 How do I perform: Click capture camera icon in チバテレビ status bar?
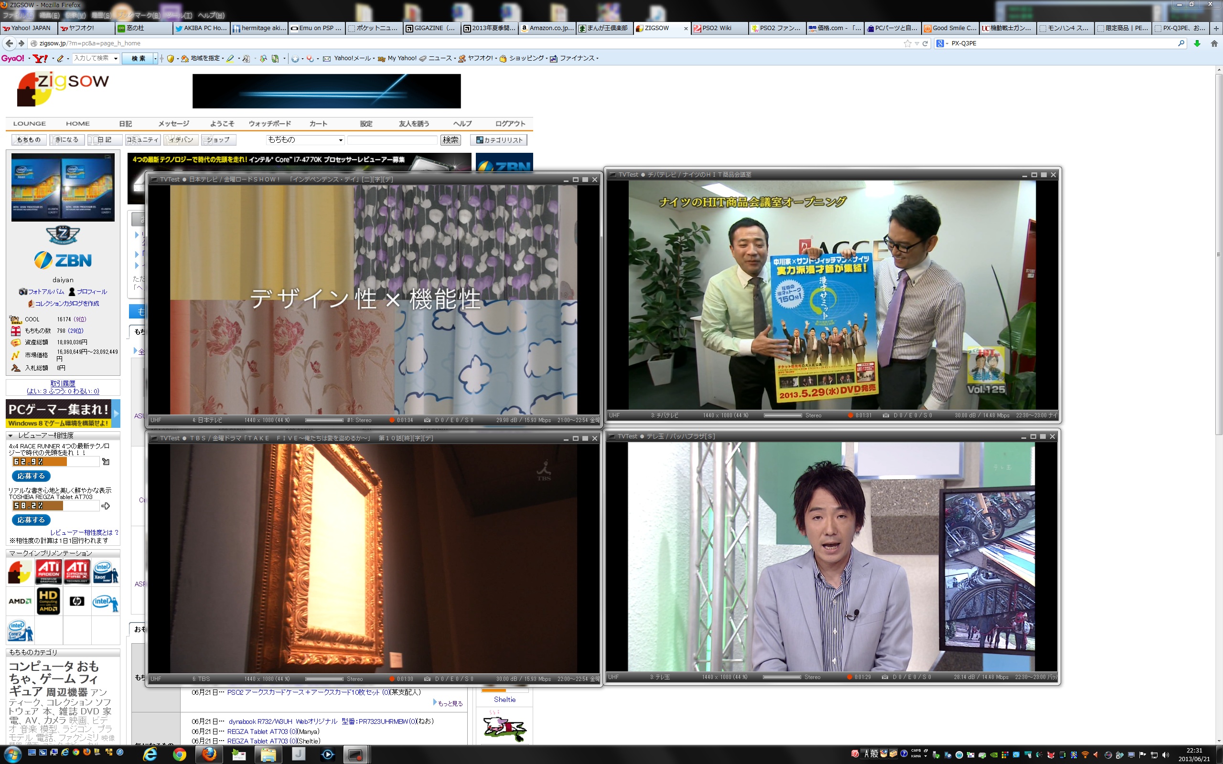click(885, 415)
